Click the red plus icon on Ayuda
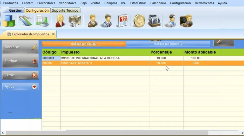 pyautogui.click(x=34, y=87)
